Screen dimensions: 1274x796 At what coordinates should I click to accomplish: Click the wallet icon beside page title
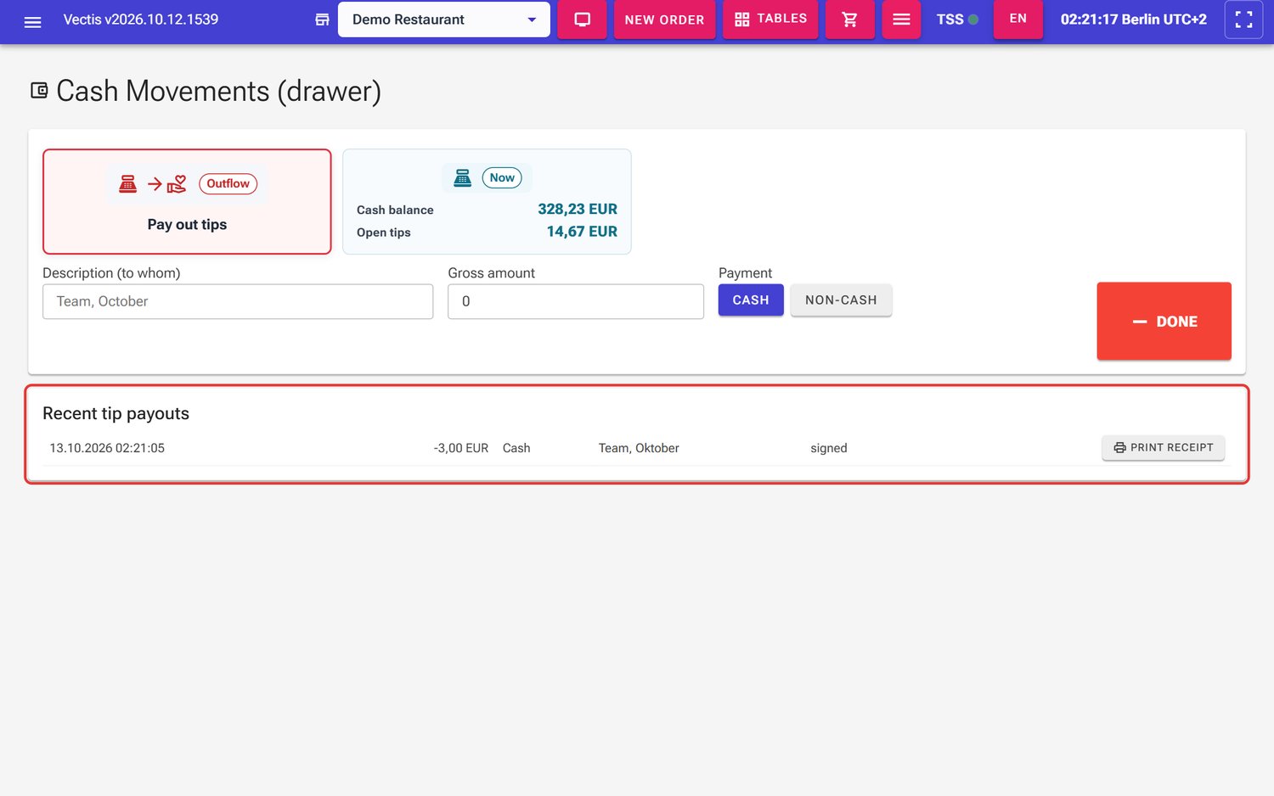click(39, 91)
